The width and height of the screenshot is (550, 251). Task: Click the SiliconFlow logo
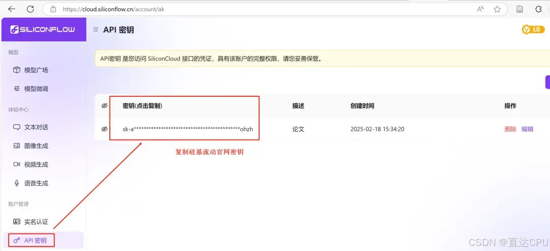(43, 30)
